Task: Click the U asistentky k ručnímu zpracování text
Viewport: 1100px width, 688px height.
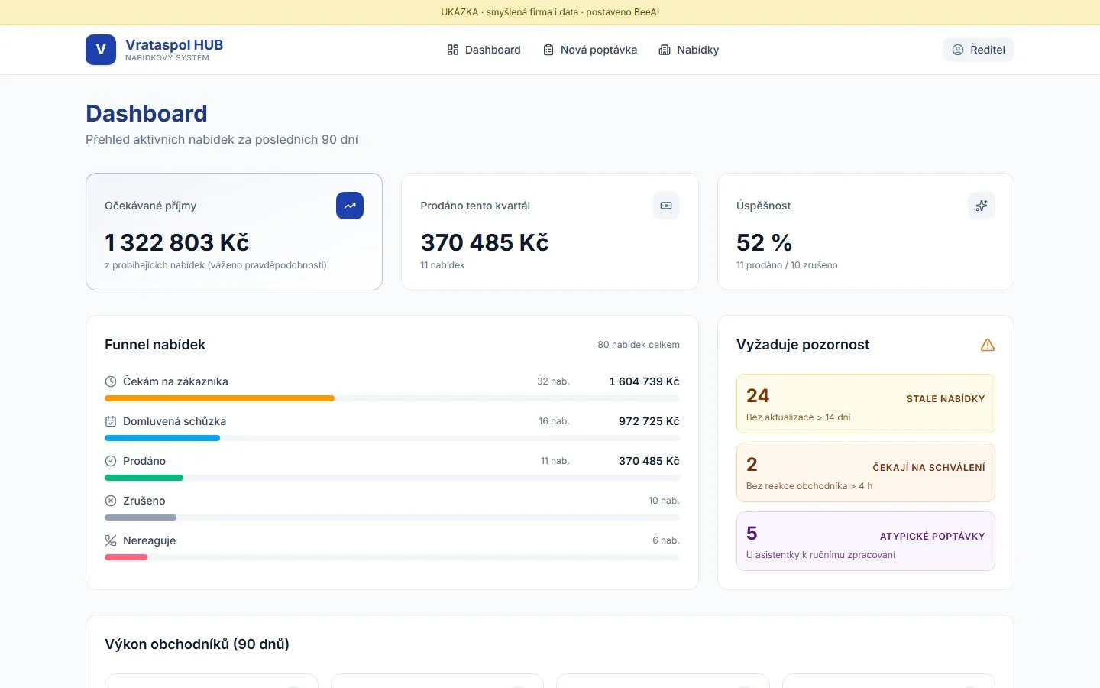Action: point(820,555)
